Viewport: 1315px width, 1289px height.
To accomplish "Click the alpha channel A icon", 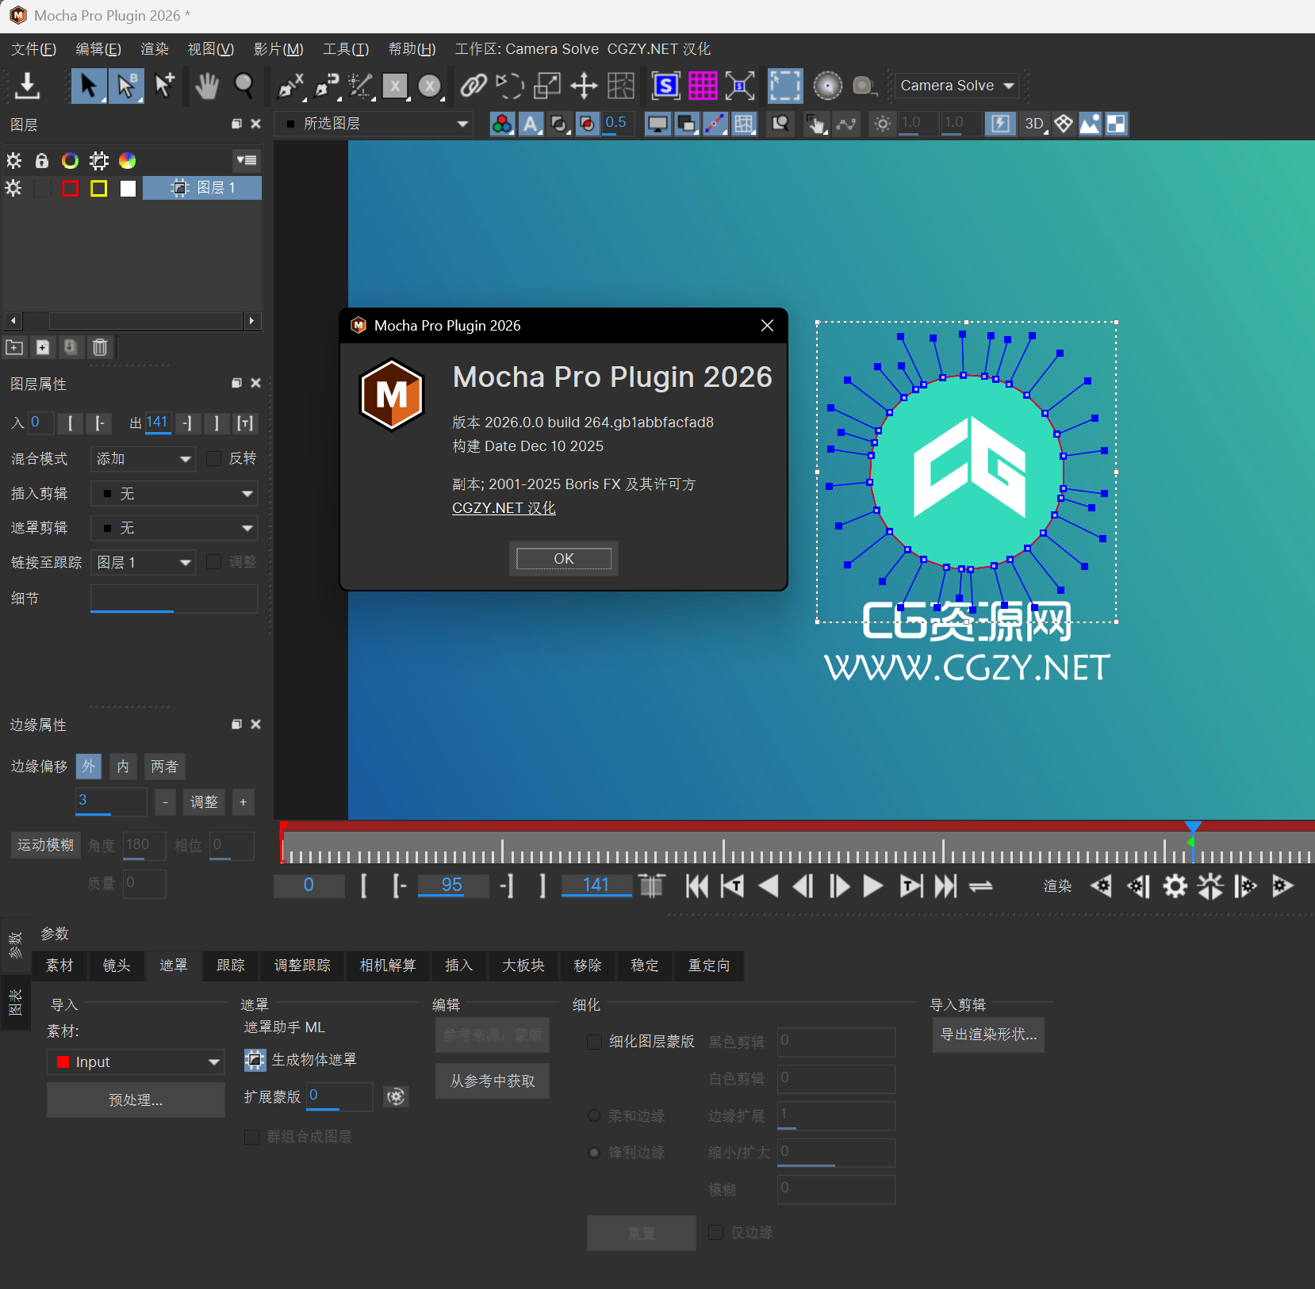I will (x=531, y=124).
